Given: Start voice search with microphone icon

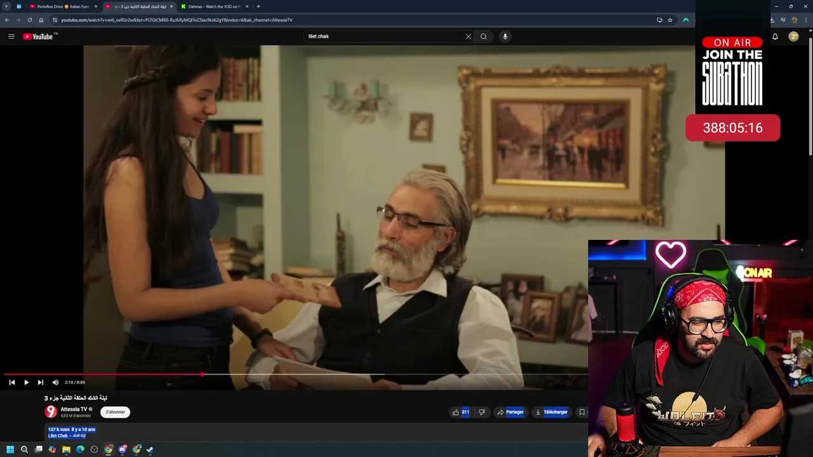Looking at the screenshot, I should click(505, 36).
